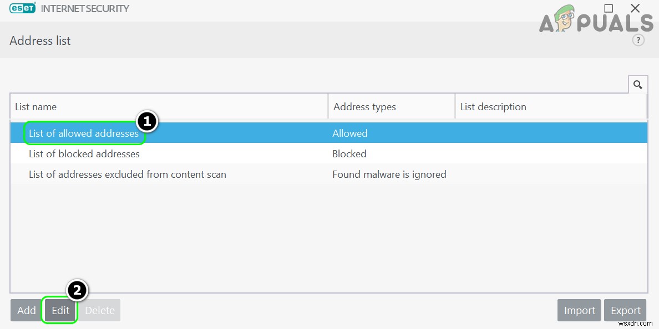
Task: Click the Address list title
Action: pos(39,40)
